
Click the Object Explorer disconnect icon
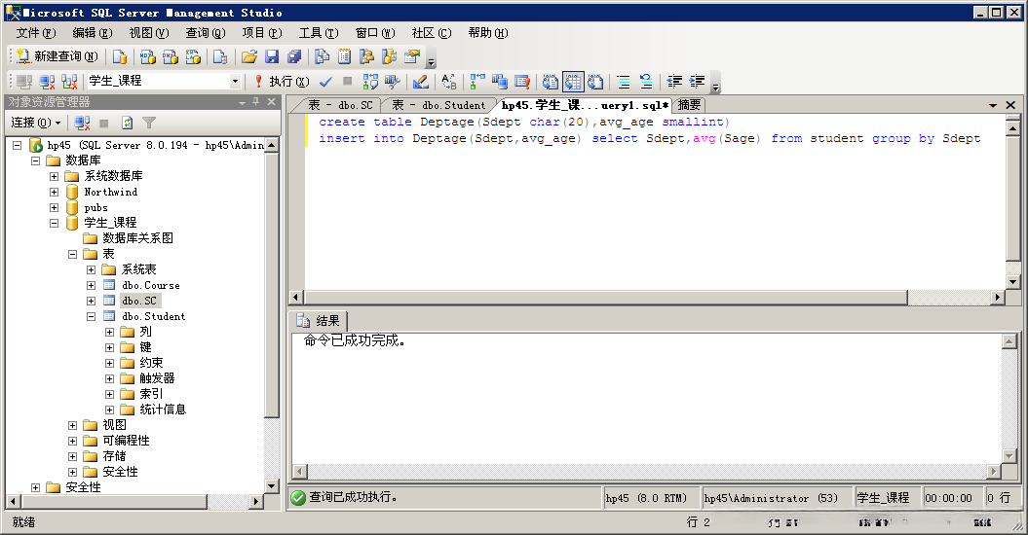click(82, 124)
